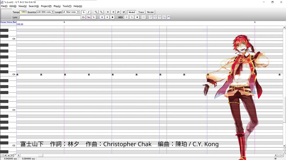Click the C5 piano key
This screenshot has width=286, height=160.
(8, 39)
